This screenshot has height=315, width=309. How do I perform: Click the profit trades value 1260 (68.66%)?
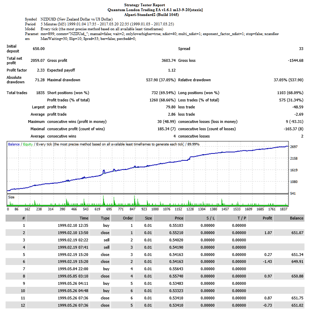[x=163, y=100]
